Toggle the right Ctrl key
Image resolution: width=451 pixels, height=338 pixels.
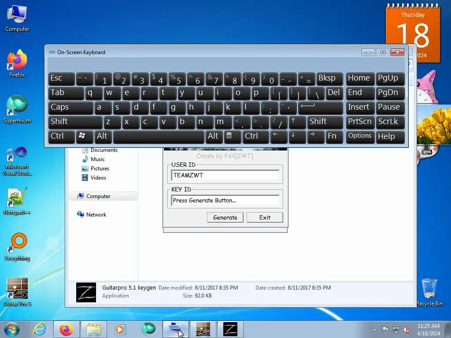256,137
